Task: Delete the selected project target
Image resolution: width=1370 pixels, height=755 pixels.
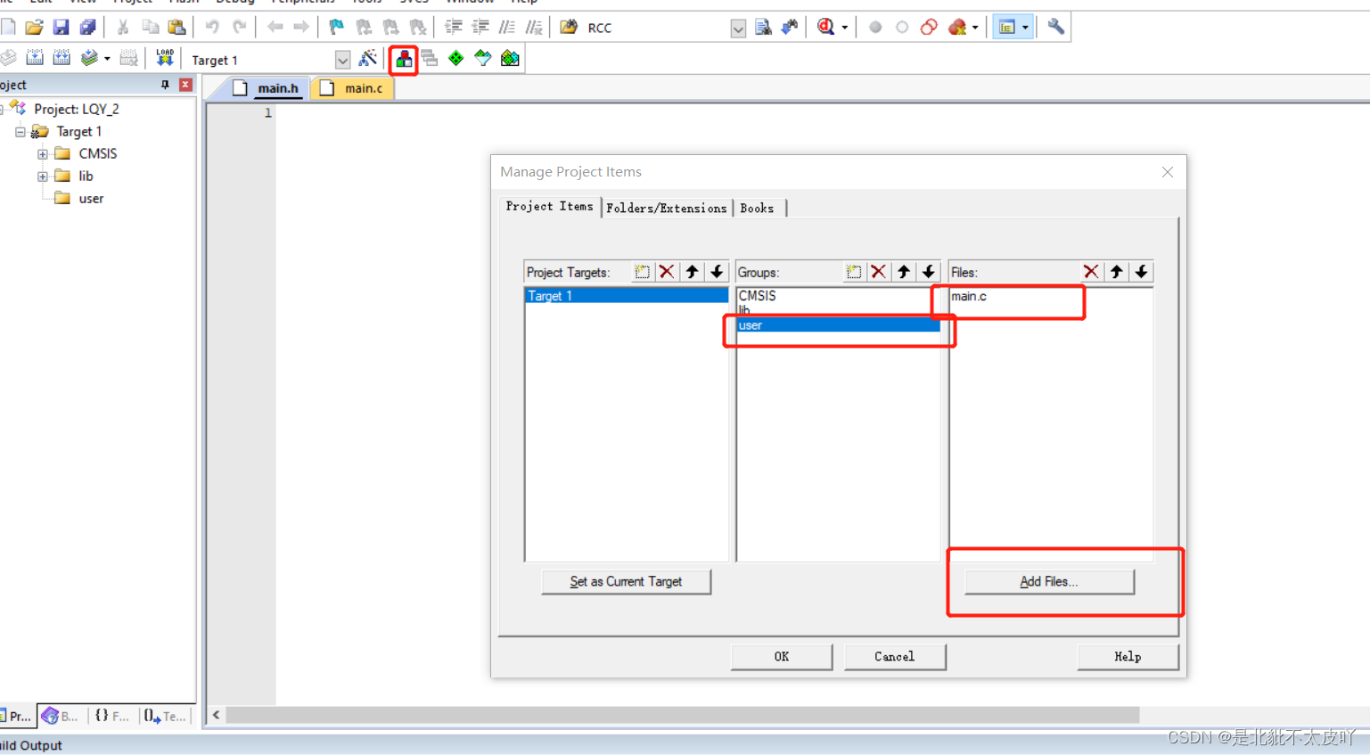Action: point(667,272)
